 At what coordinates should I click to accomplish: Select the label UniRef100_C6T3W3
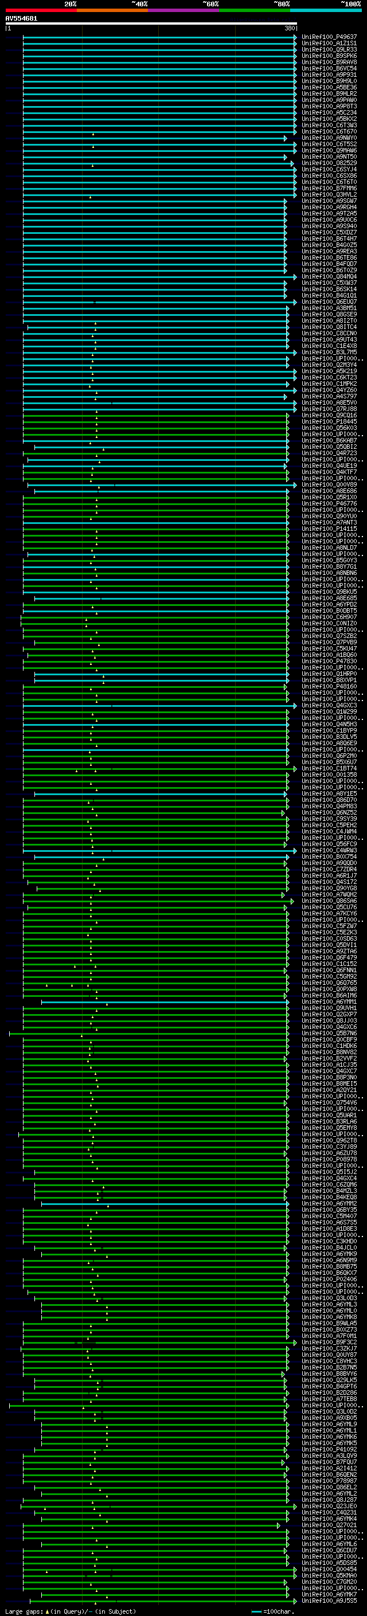[329, 126]
